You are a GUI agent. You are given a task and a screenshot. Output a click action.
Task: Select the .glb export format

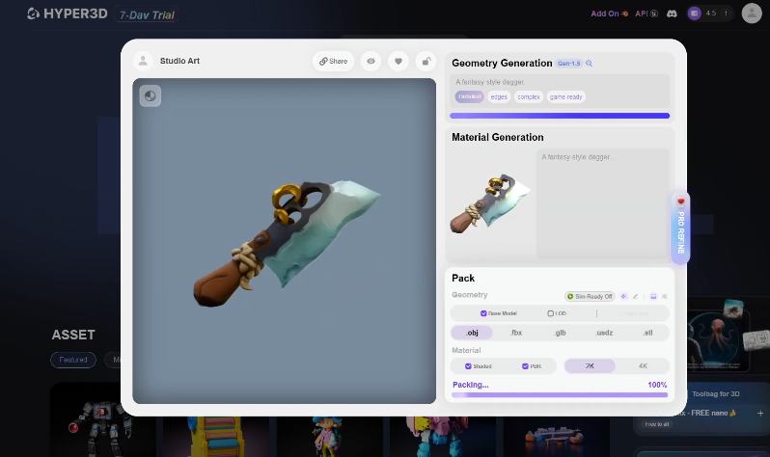click(x=560, y=333)
